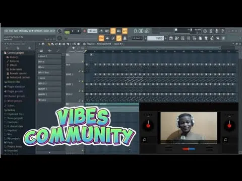Screen dimensions: 242x181
Task: Click the plus button right of pattern selector
Action: pos(166,38)
